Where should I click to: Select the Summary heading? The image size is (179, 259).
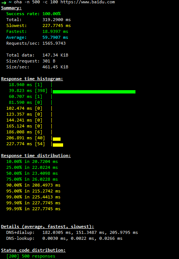point(11,8)
